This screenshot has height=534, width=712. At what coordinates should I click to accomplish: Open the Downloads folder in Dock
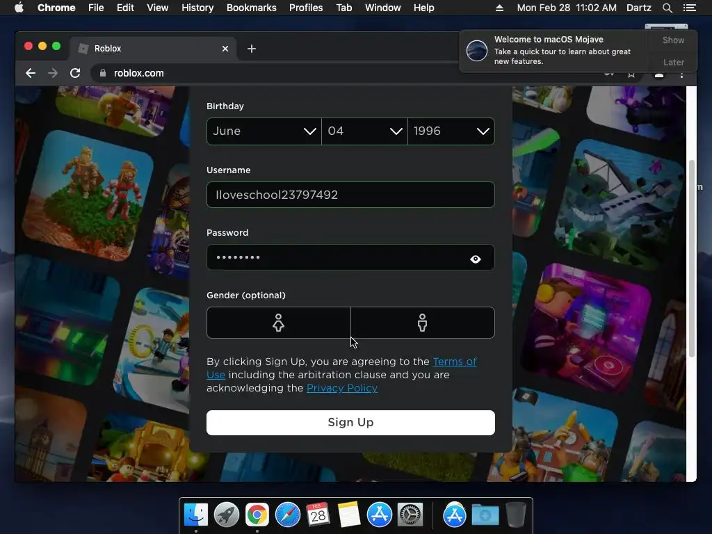485,515
